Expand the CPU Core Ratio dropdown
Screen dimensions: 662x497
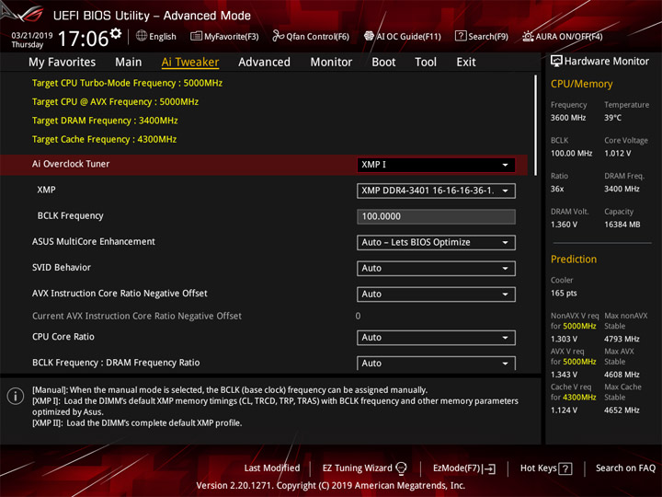(x=436, y=338)
